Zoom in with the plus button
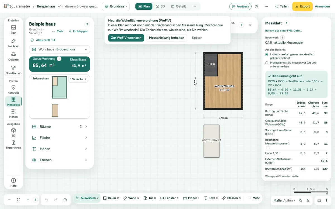 click(x=28, y=200)
